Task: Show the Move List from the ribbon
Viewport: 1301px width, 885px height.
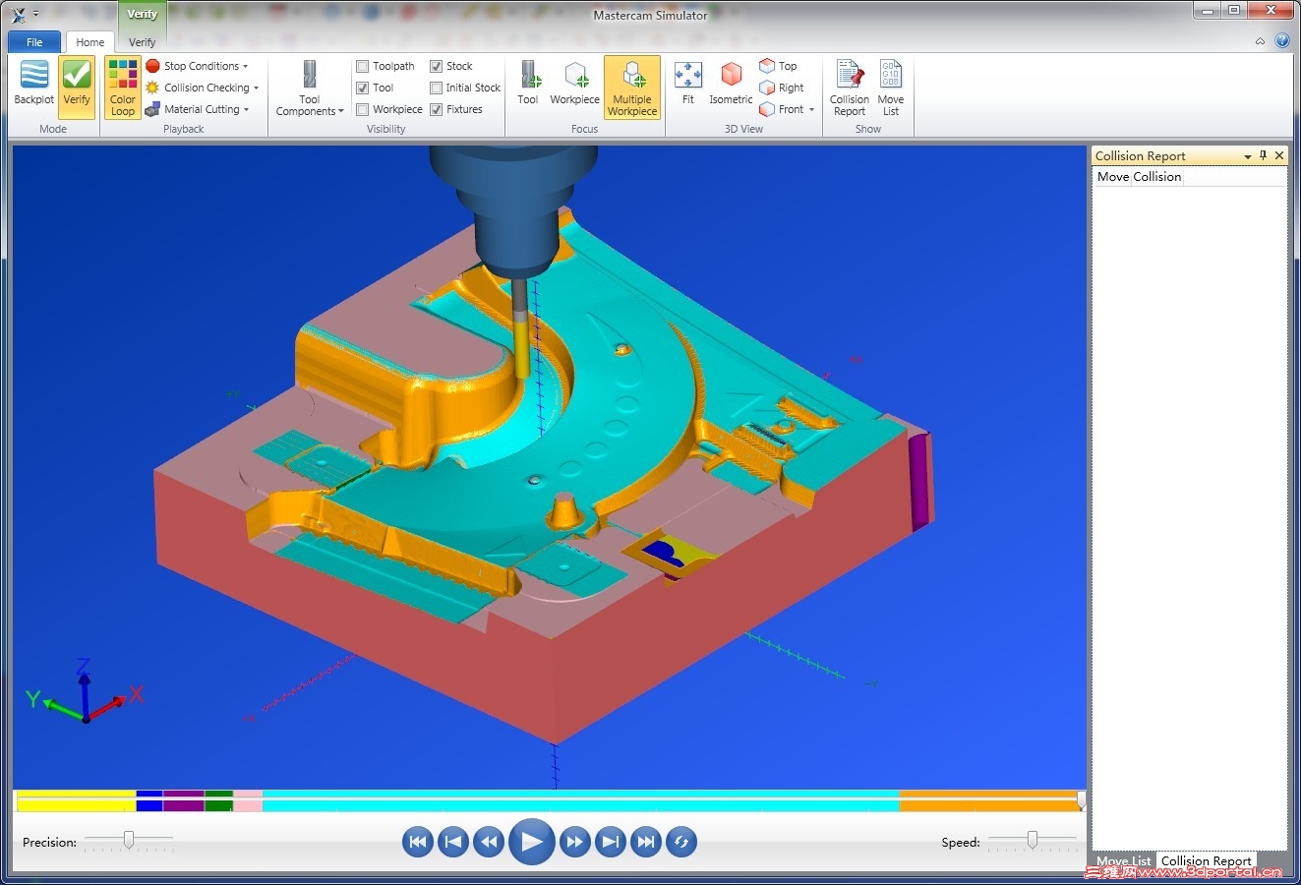Action: (x=891, y=88)
